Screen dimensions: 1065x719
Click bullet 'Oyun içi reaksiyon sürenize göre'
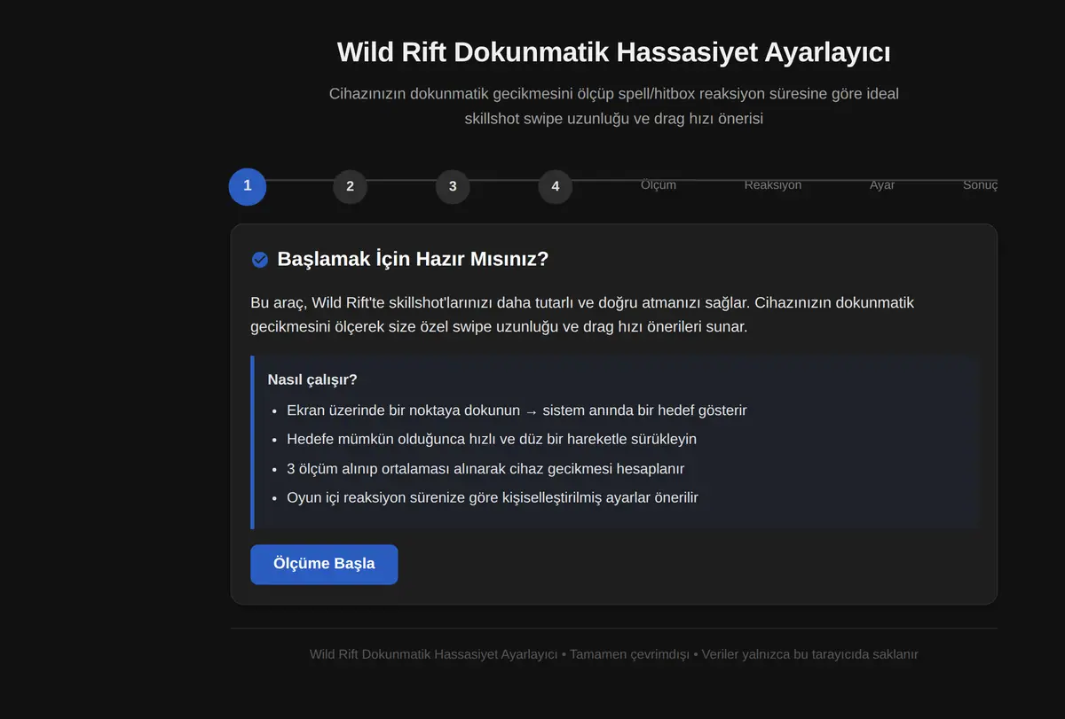coord(493,497)
